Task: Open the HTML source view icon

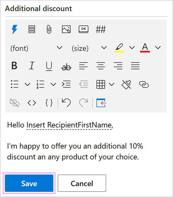Action: point(32,103)
